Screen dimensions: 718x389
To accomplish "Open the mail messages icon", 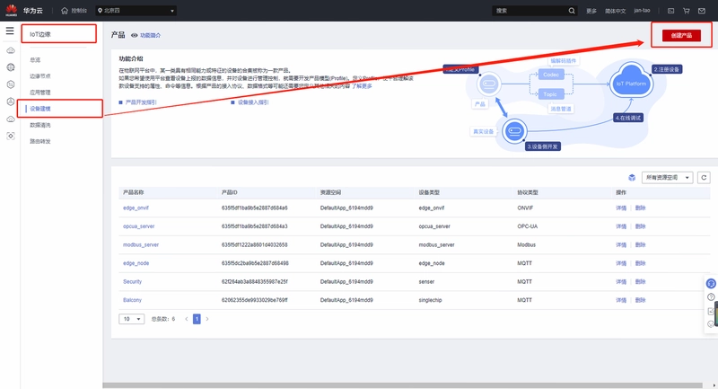I will (702, 11).
